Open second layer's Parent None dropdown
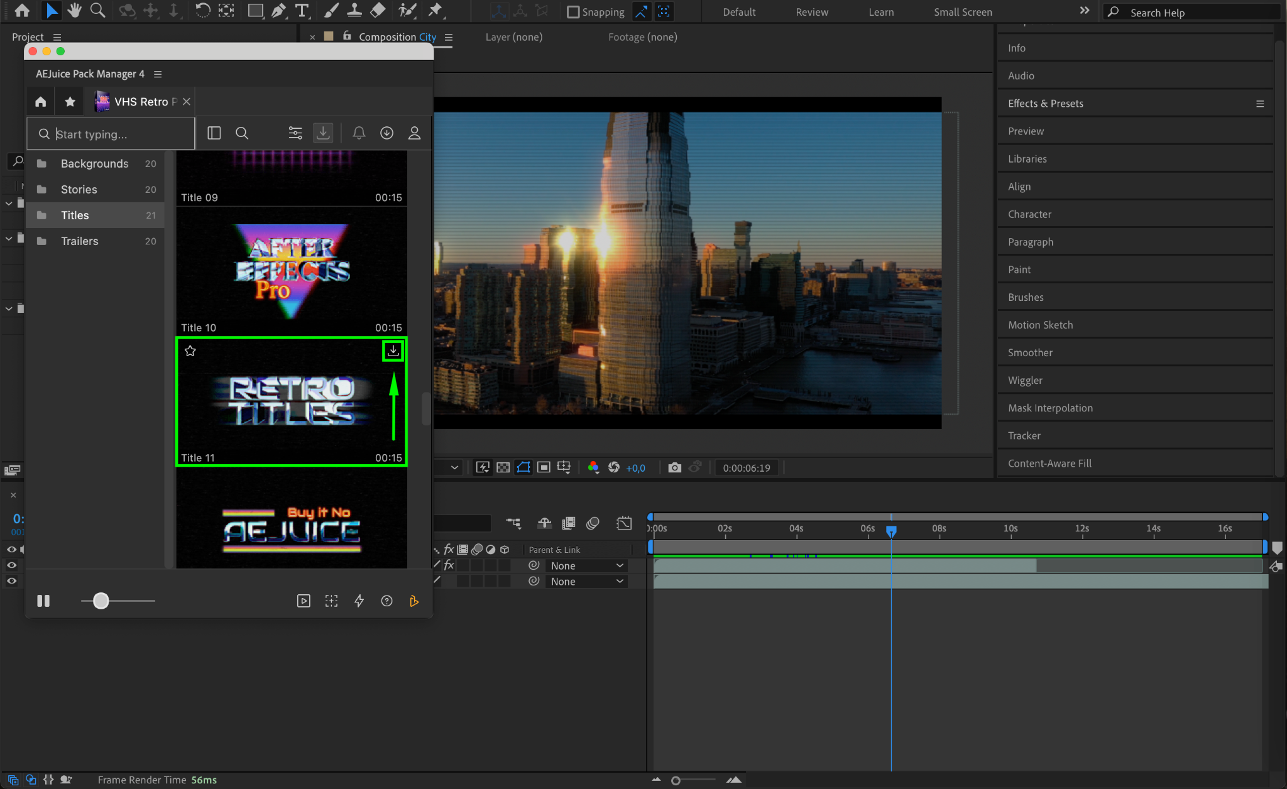The width and height of the screenshot is (1287, 789). [x=586, y=582]
